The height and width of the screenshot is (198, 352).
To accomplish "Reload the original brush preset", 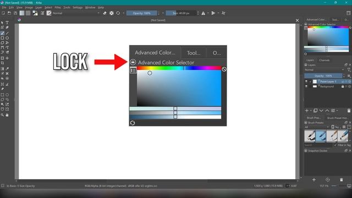I will click(118, 13).
